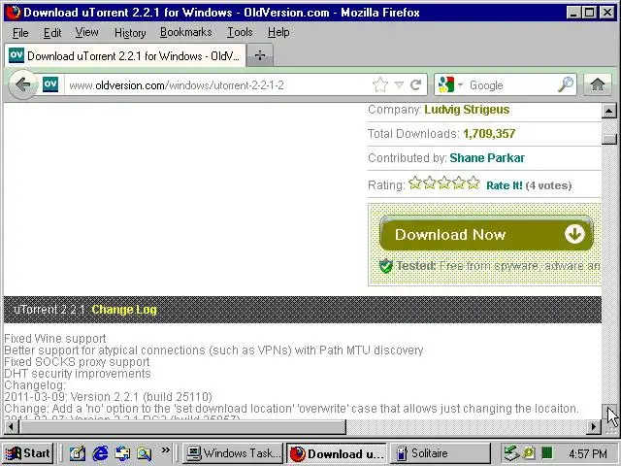
Task: Go to the Firefox home page icon
Action: [x=598, y=84]
